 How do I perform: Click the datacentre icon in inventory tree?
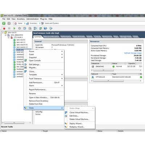(9, 35)
